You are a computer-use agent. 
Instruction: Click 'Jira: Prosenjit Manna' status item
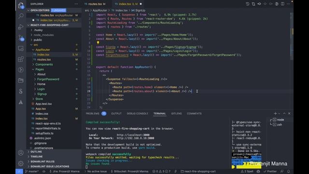coord(65,172)
